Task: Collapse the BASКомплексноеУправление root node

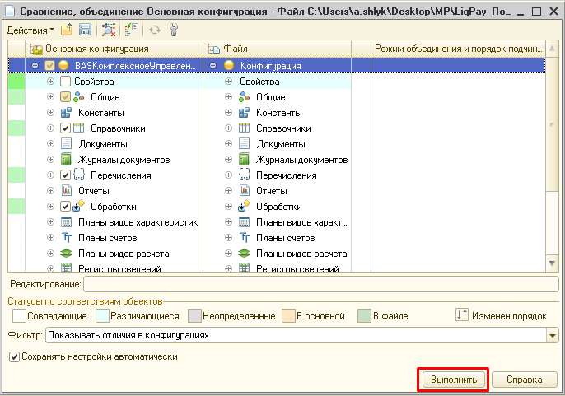Action: (x=35, y=65)
